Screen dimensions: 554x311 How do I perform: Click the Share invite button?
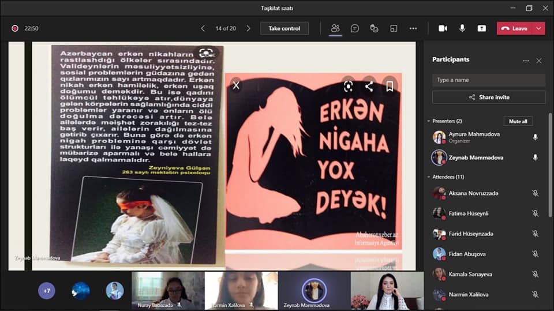click(x=489, y=97)
